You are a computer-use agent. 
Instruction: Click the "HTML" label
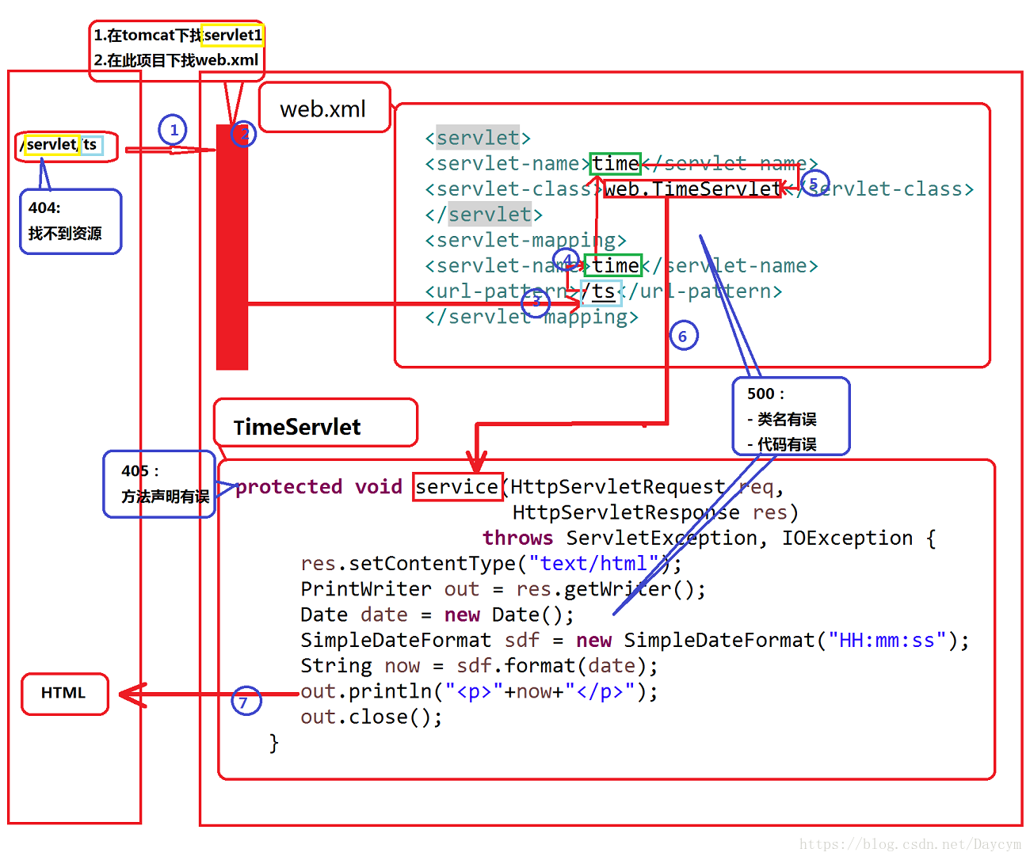point(63,693)
